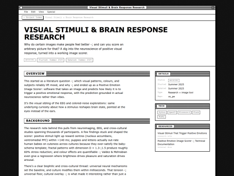
Task: Open the View menu
Action: click(x=41, y=12)
